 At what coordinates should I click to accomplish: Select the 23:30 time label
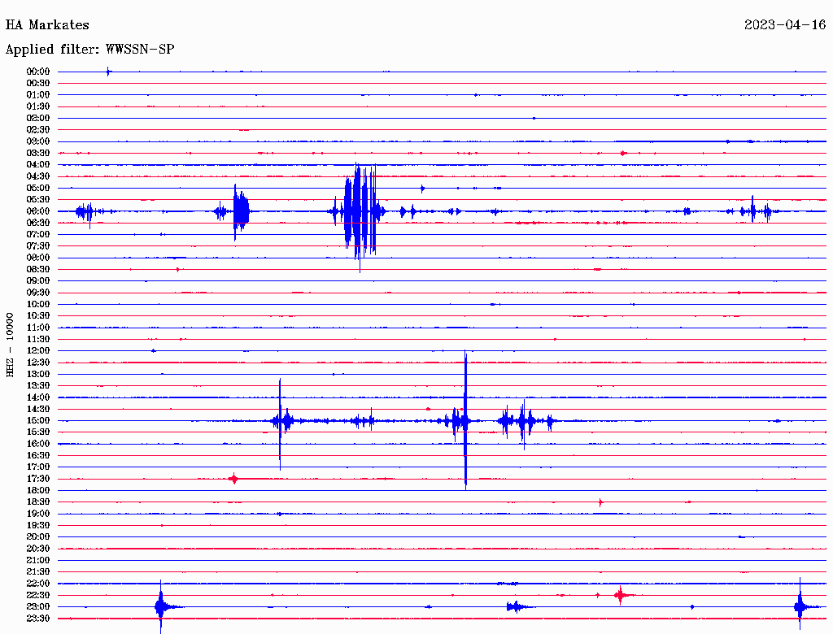click(x=38, y=619)
